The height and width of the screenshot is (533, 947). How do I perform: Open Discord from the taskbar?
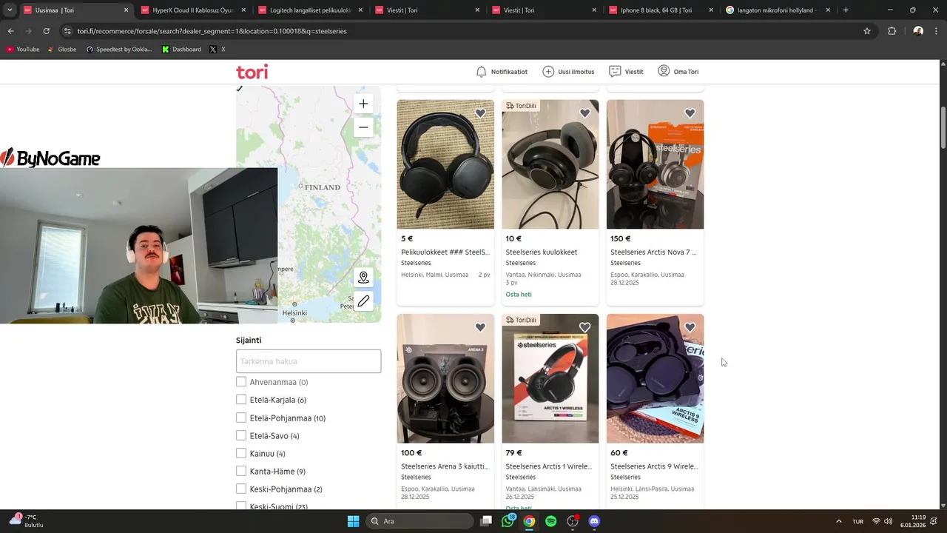[x=594, y=521]
